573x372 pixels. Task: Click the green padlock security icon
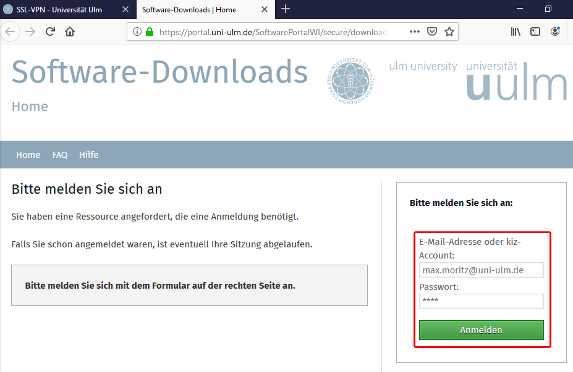(x=150, y=31)
